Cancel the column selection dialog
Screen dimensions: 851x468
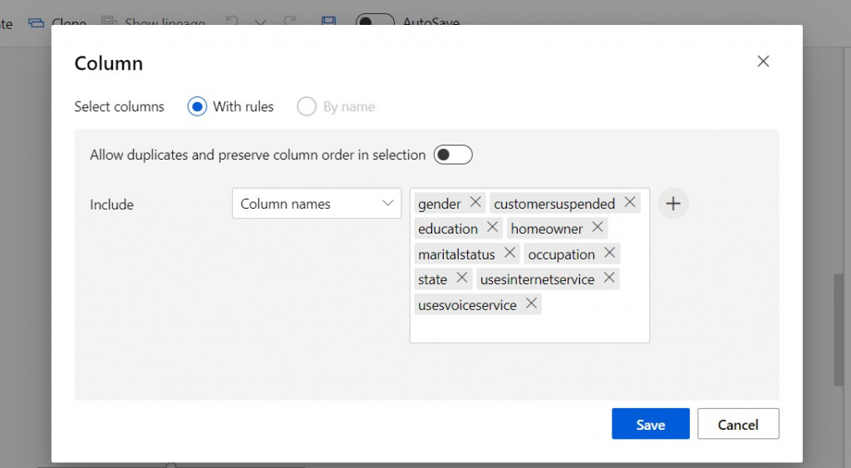point(738,424)
